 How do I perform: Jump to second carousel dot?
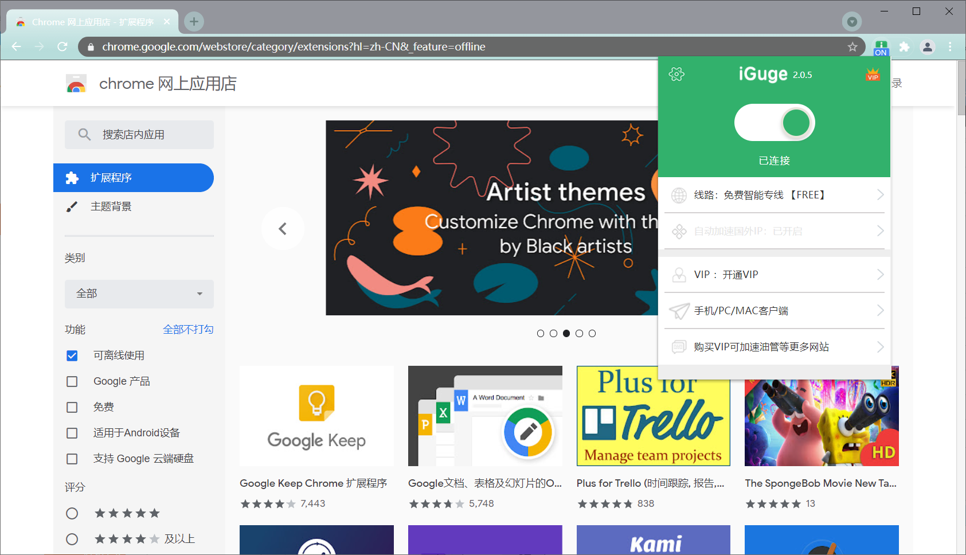[x=553, y=333]
